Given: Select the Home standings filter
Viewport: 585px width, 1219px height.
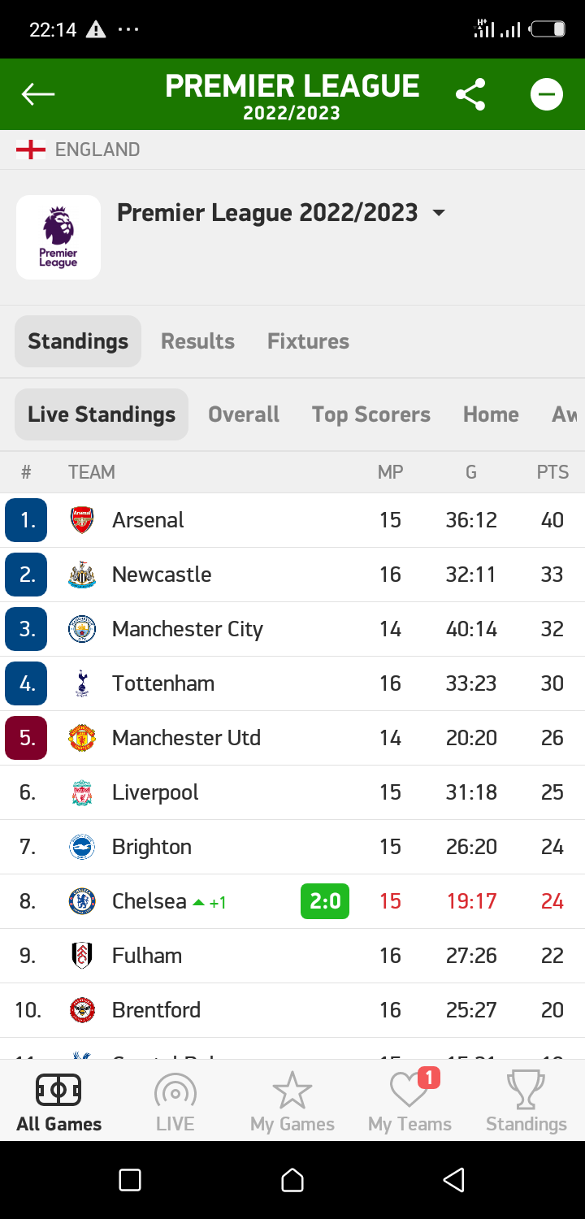Looking at the screenshot, I should pos(491,414).
